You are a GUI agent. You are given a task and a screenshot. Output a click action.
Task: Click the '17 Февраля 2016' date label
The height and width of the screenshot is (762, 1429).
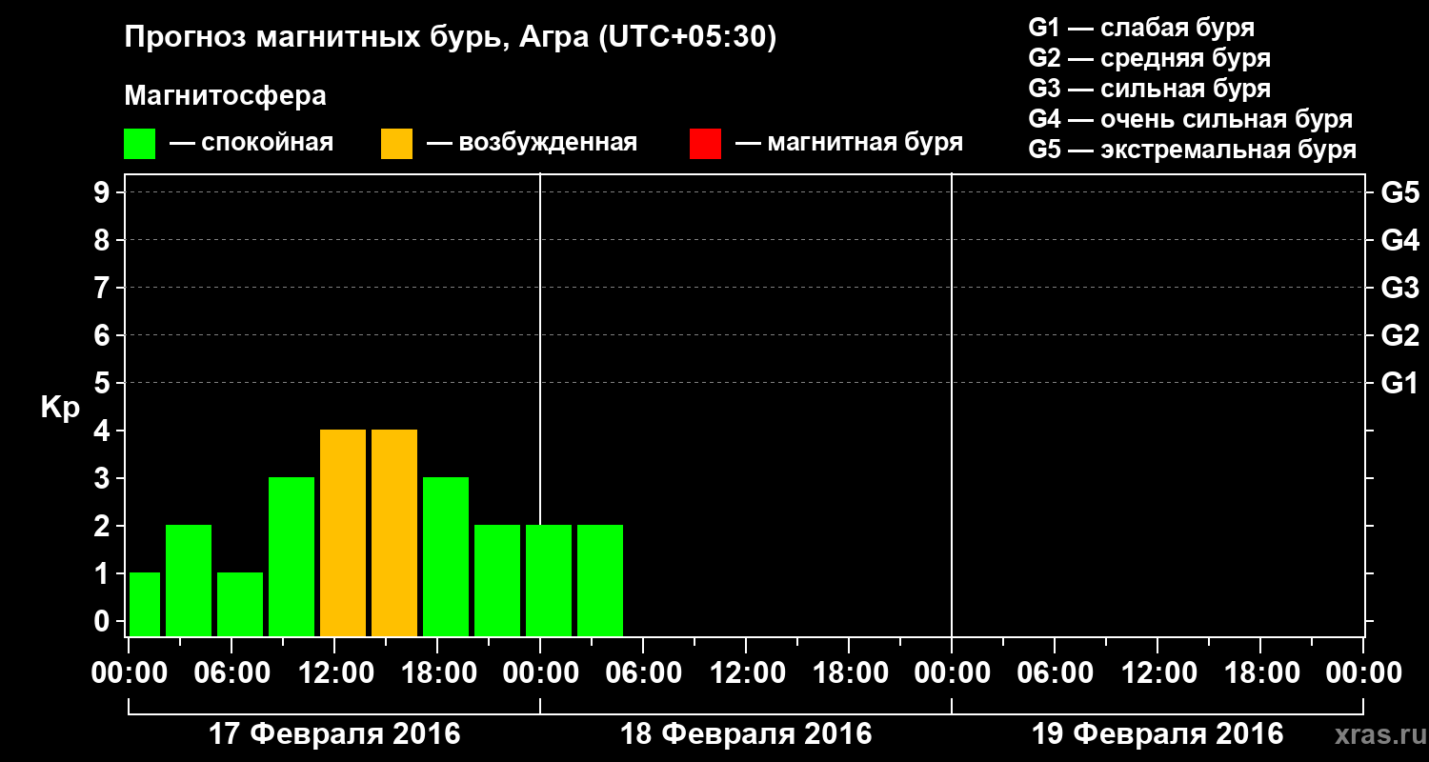click(334, 734)
